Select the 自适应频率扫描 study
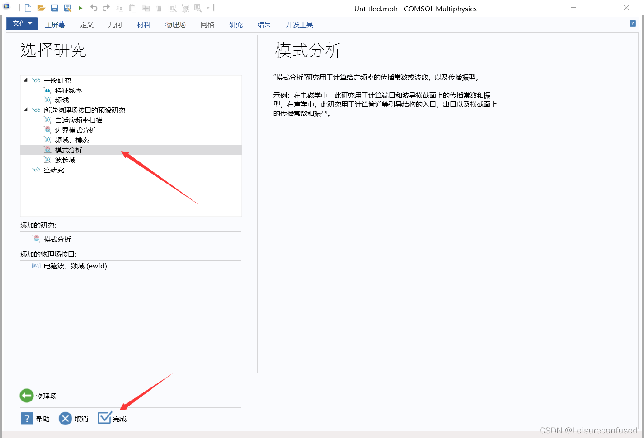The width and height of the screenshot is (644, 438). [79, 120]
